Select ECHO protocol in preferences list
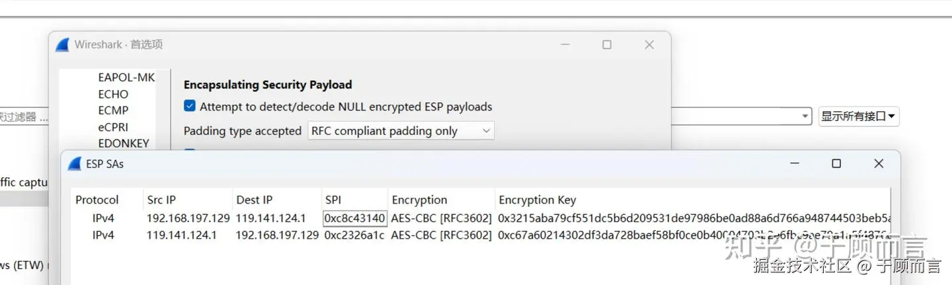 [x=113, y=94]
